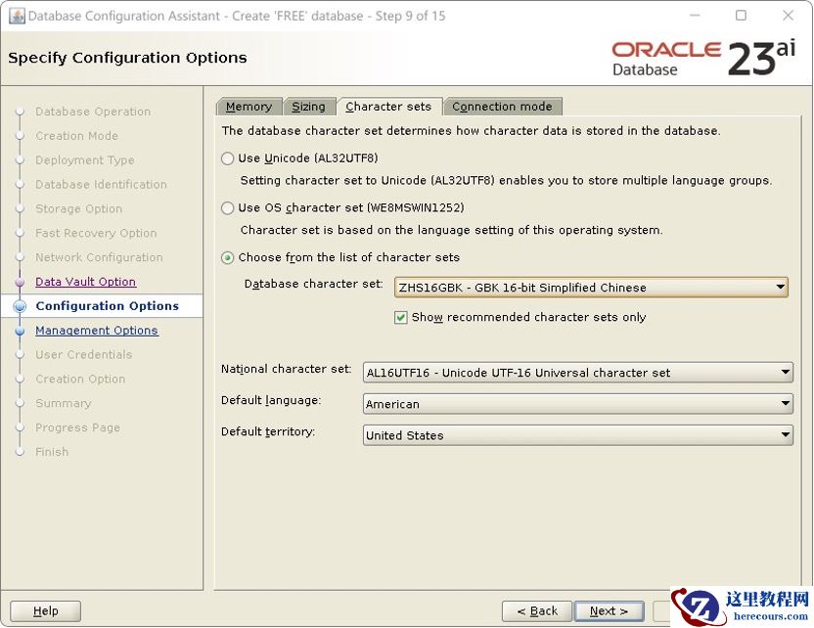The image size is (814, 628).
Task: Click the Creation Mode step text
Action: [77, 136]
